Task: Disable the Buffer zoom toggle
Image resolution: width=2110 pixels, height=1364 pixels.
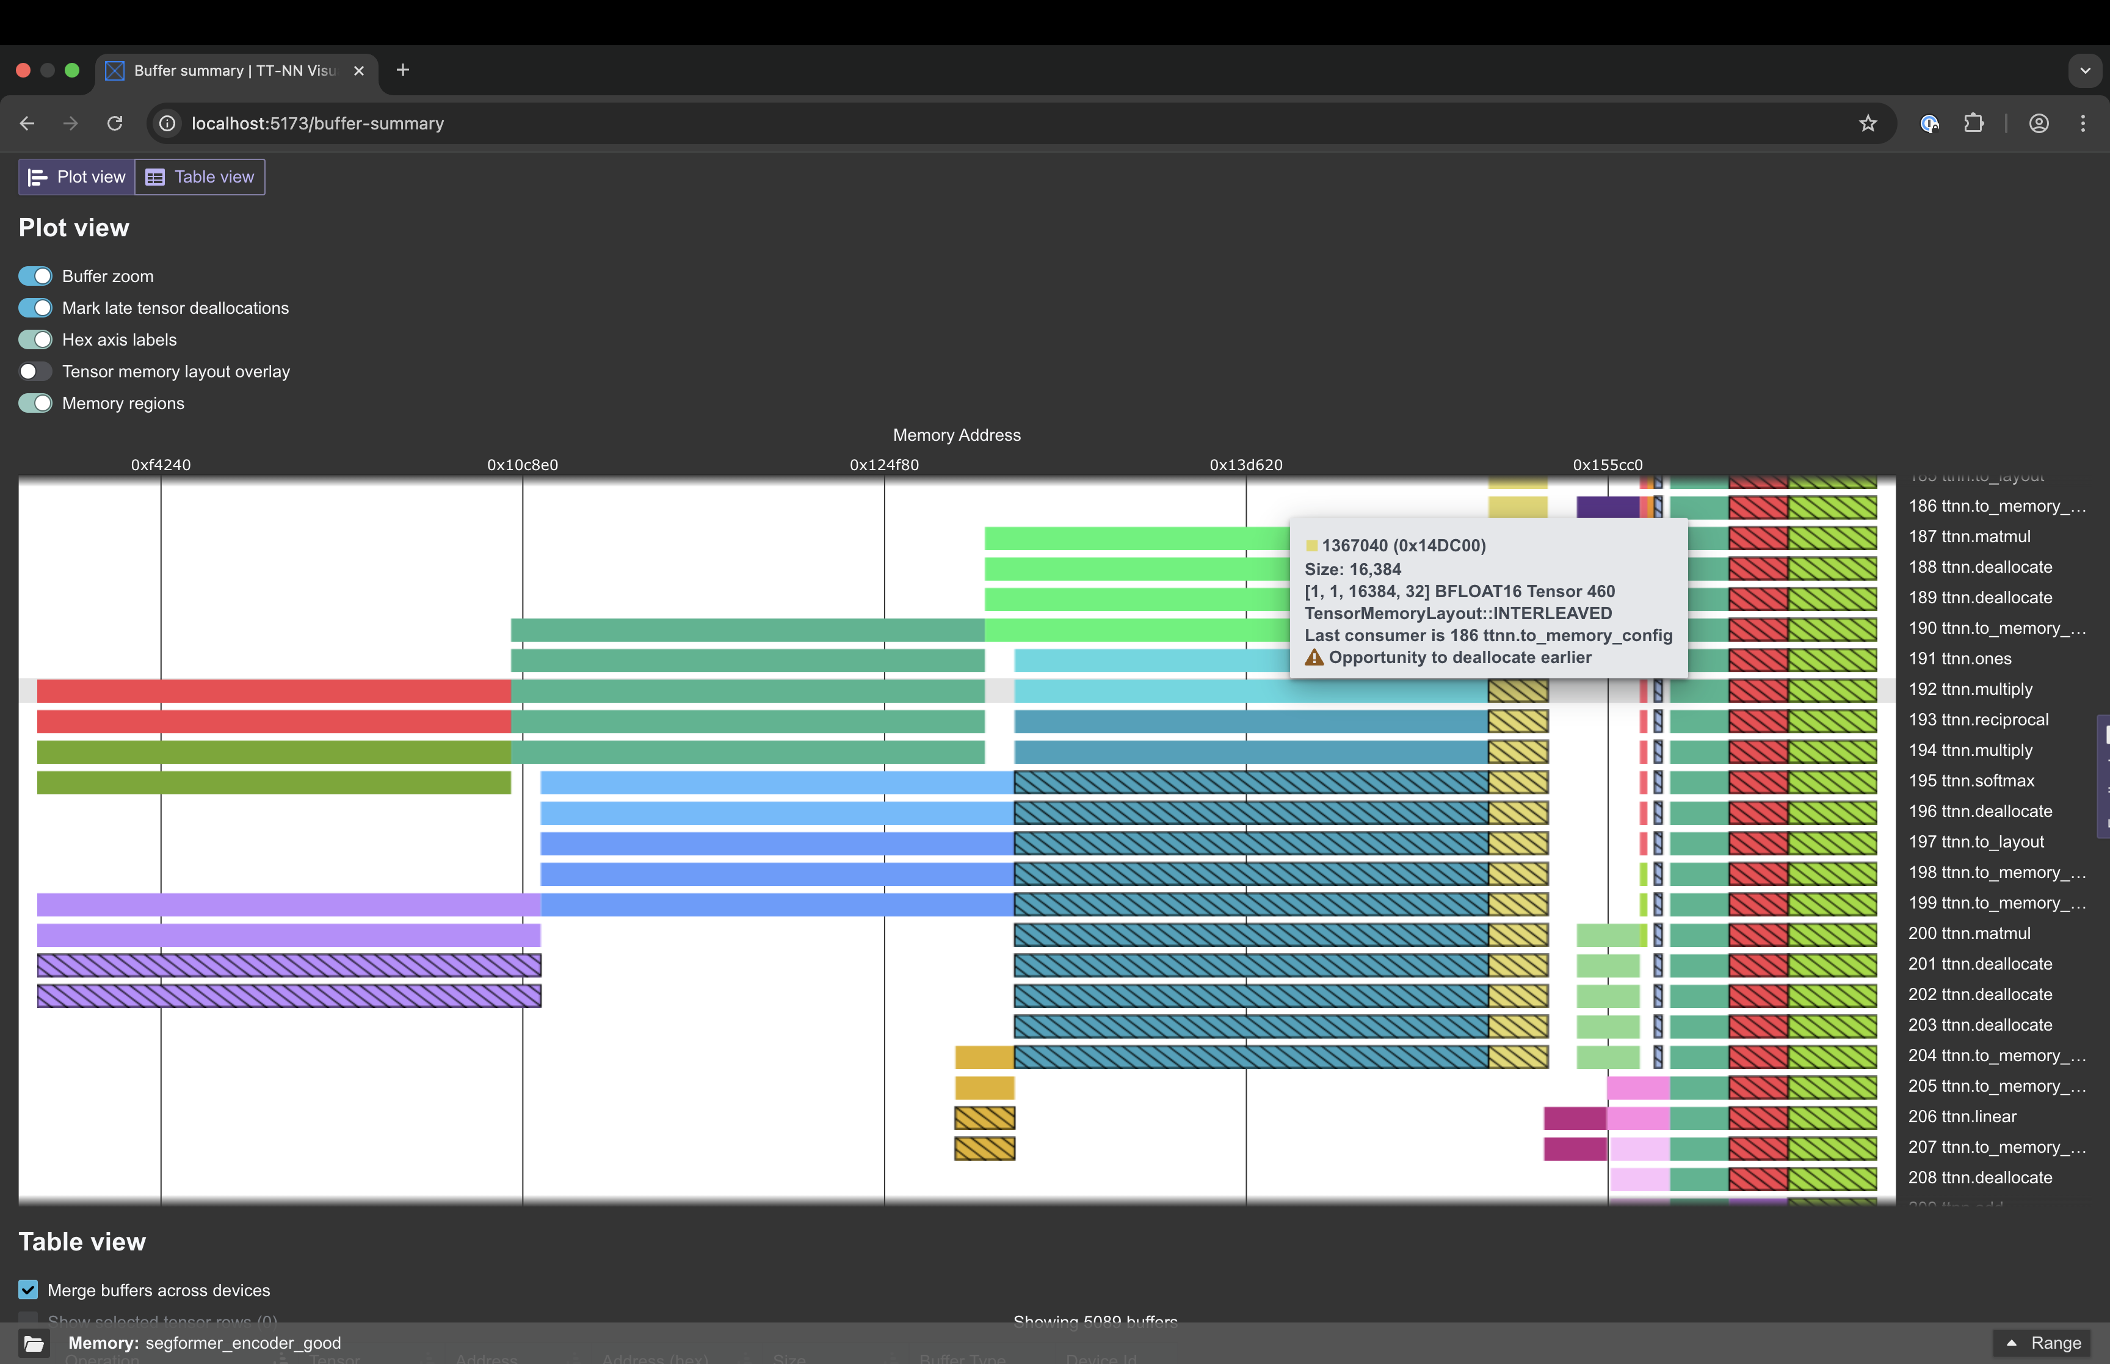Action: coord(35,277)
